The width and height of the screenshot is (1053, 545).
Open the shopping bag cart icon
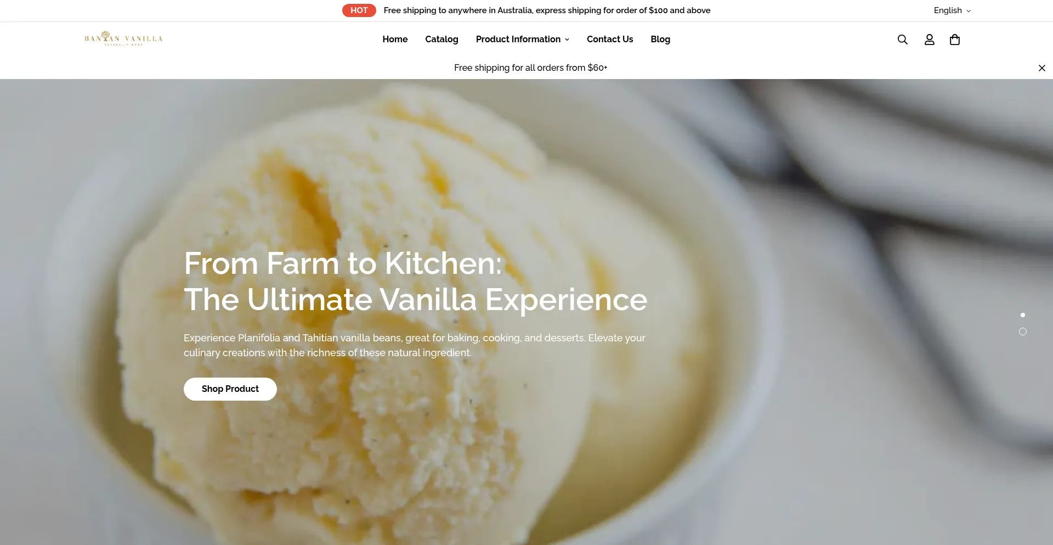(x=955, y=40)
